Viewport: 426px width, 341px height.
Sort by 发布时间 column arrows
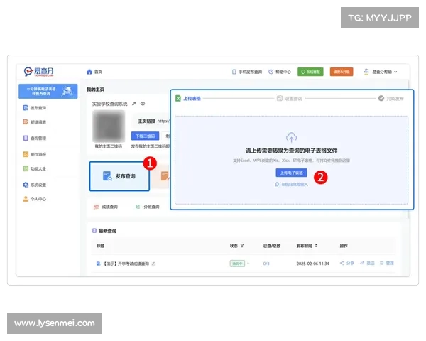pyautogui.click(x=316, y=246)
